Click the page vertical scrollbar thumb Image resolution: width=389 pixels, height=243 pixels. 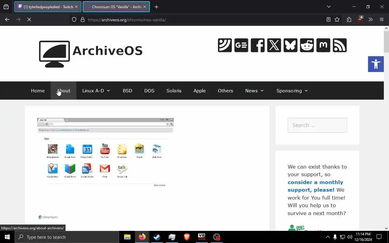(386, 42)
